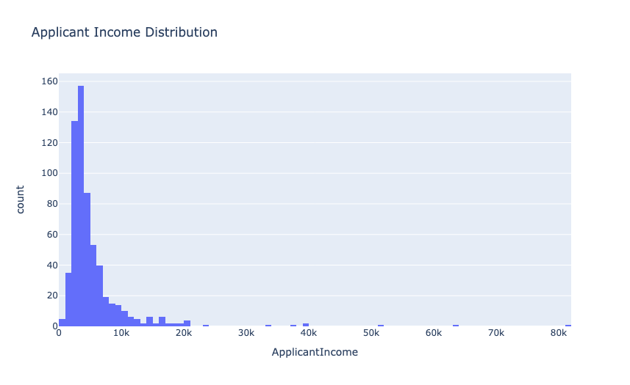
Task: Click the small bar at 20k income
Action: pyautogui.click(x=187, y=323)
